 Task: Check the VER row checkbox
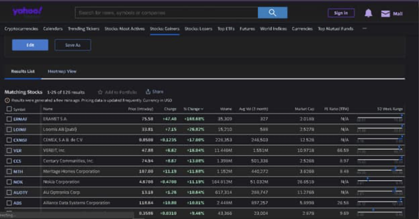(x=9, y=151)
